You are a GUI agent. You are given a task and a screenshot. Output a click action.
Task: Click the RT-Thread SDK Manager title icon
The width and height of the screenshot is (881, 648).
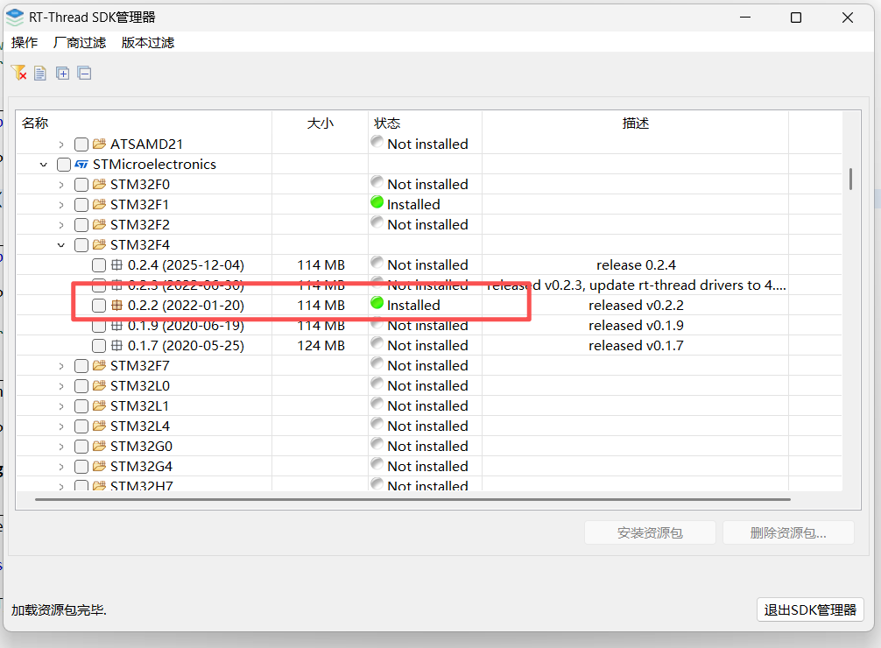pyautogui.click(x=15, y=18)
